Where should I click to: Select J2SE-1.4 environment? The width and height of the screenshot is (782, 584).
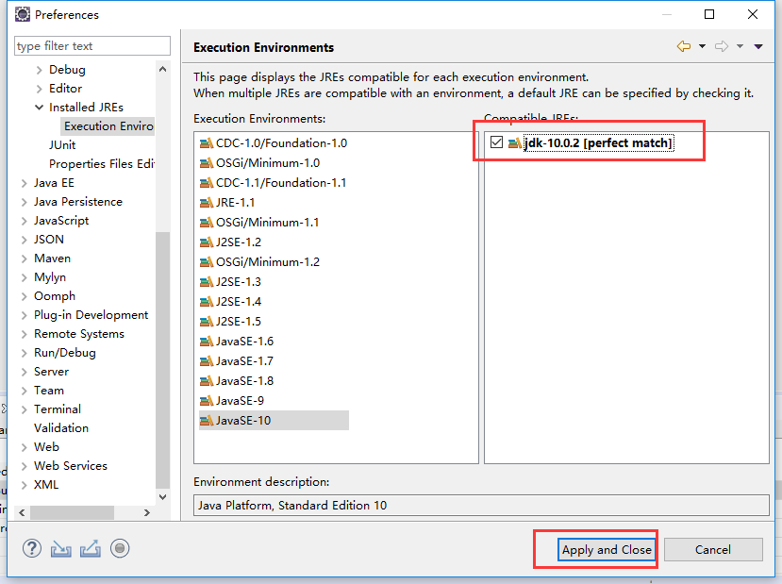(230, 302)
